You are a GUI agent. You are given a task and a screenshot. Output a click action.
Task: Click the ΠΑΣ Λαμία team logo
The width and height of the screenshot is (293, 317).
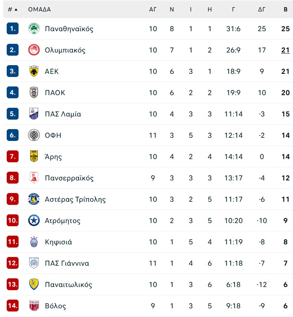click(34, 114)
